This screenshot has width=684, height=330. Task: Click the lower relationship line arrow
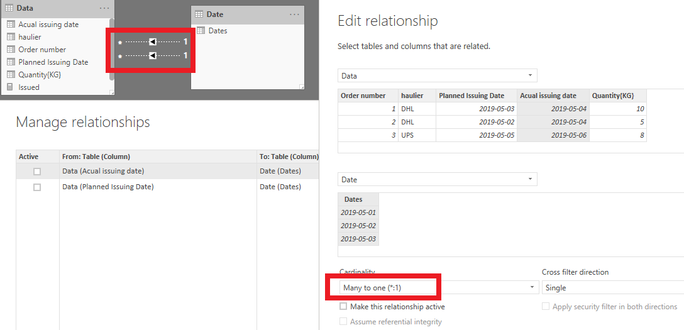pos(152,55)
